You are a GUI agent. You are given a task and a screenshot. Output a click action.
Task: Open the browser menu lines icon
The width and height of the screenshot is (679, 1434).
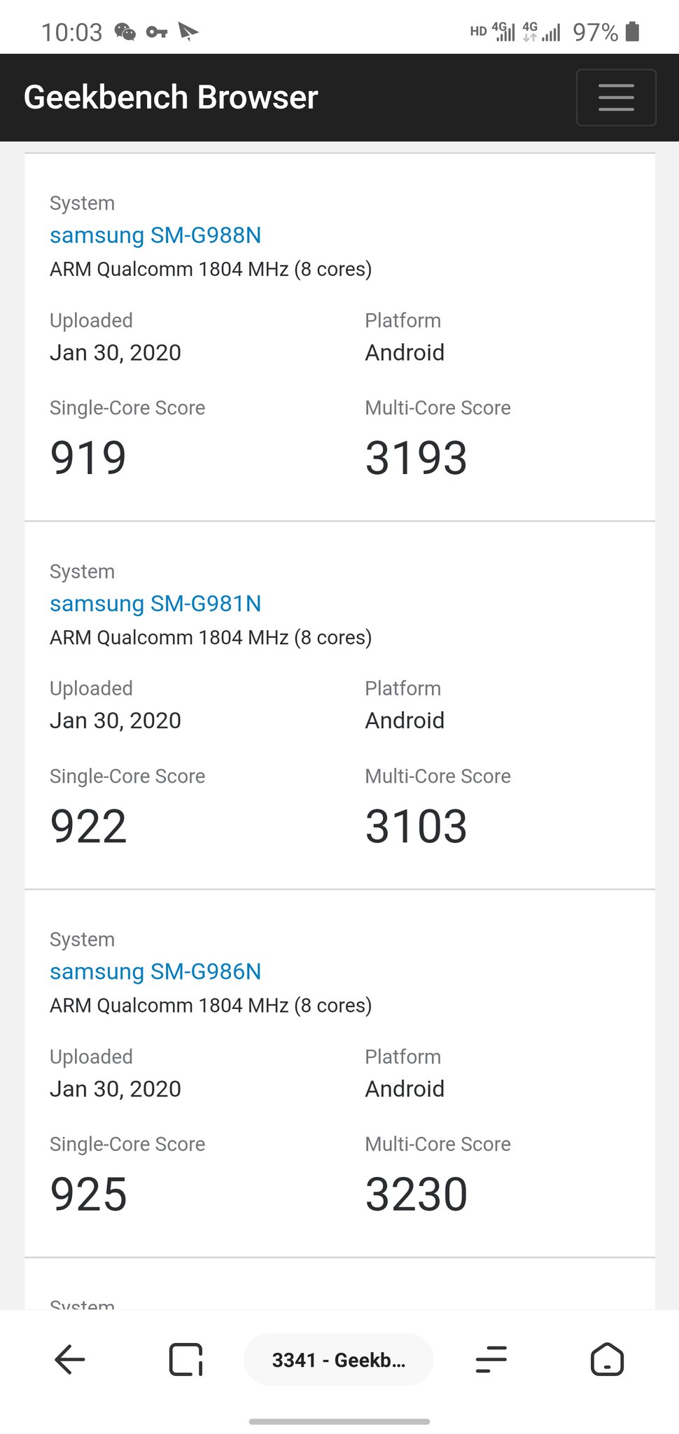(491, 1360)
